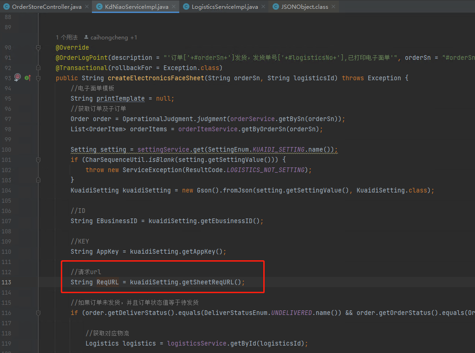
Task: Click the @OrderLogPoint annotation
Action: coord(82,58)
